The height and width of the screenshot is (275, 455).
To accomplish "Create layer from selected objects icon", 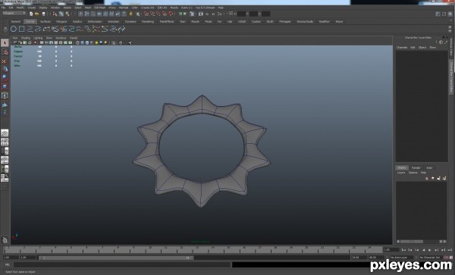I will pyautogui.click(x=444, y=178).
